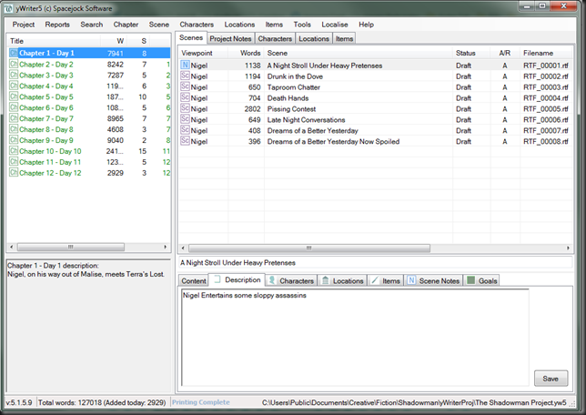Click the Sc icon of Death Hands scene
This screenshot has height=415, width=586.
click(x=185, y=97)
